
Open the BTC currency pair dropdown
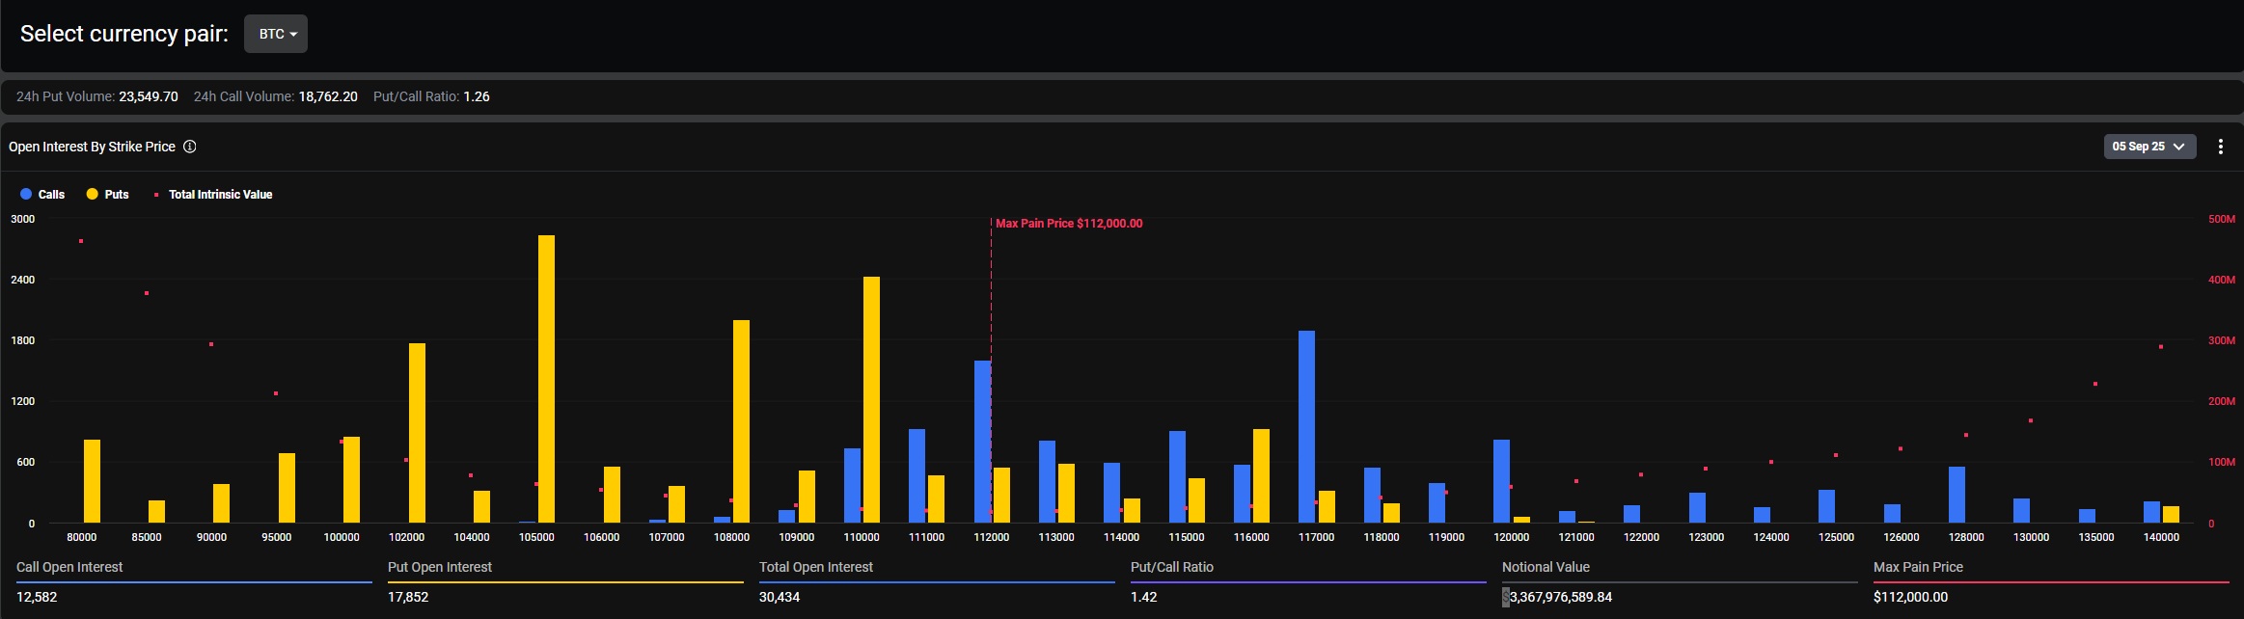click(x=276, y=34)
